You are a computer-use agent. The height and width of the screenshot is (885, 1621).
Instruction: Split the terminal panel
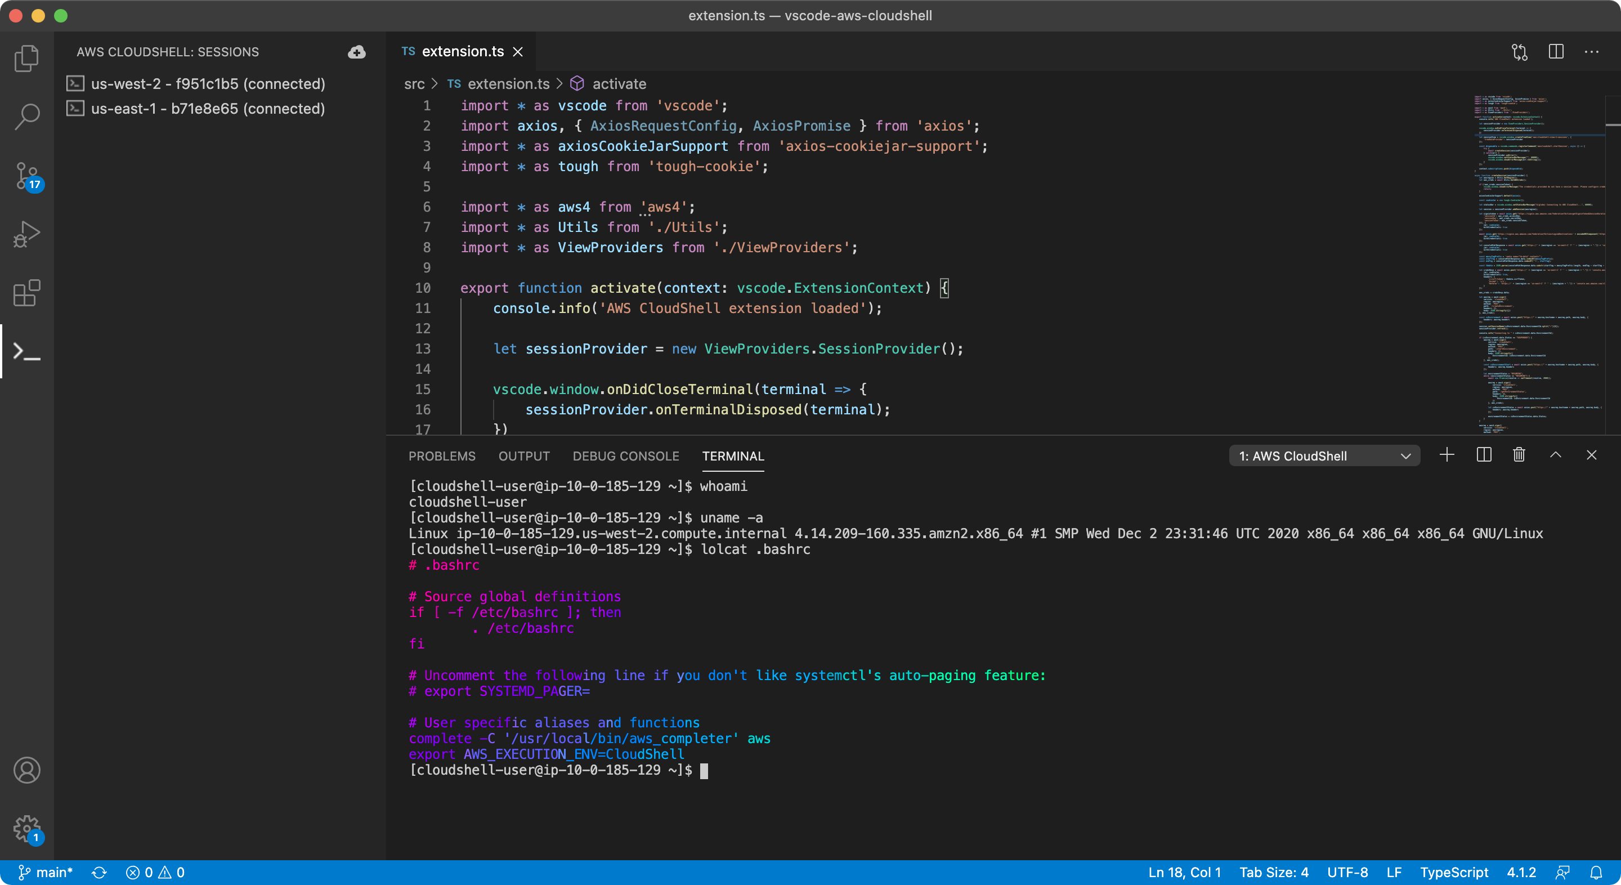click(1483, 455)
